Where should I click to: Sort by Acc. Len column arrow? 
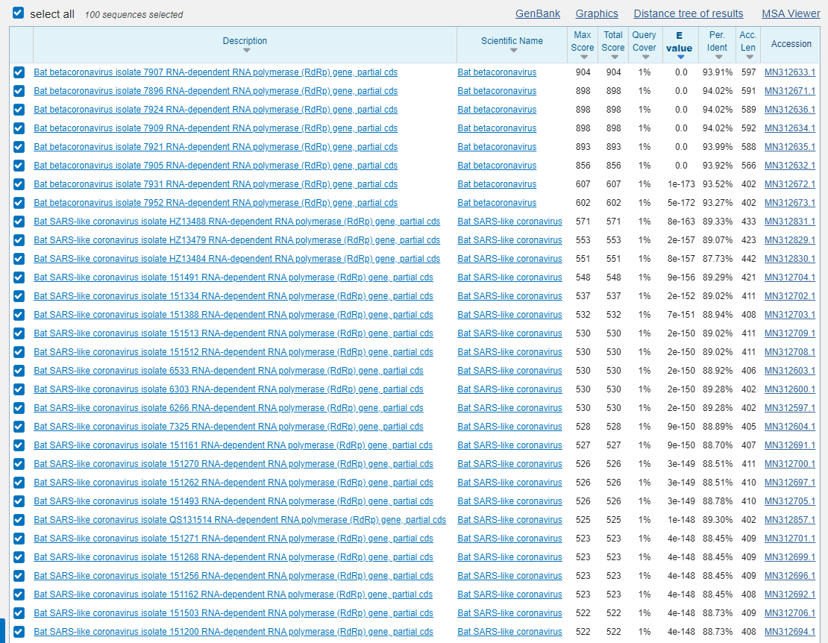coord(750,57)
